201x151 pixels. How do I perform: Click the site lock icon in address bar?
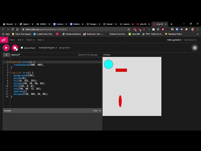[x=23, y=29]
